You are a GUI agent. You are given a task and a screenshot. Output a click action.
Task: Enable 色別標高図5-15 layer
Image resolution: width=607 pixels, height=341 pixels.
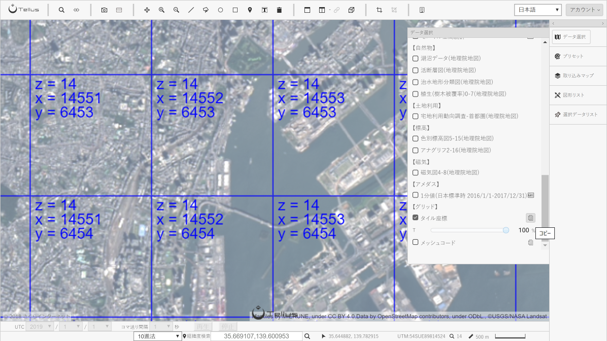pos(415,138)
